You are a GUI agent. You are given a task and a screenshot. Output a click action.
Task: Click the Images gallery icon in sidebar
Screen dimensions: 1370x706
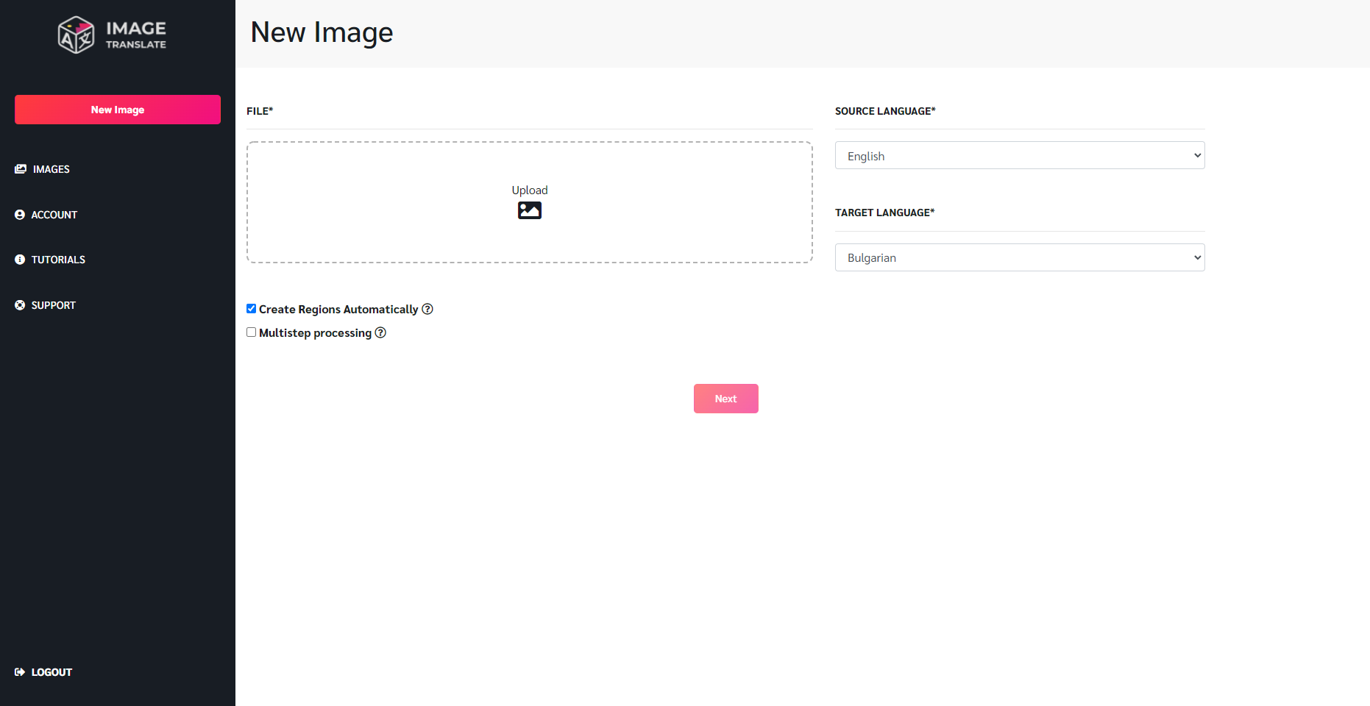pos(20,169)
